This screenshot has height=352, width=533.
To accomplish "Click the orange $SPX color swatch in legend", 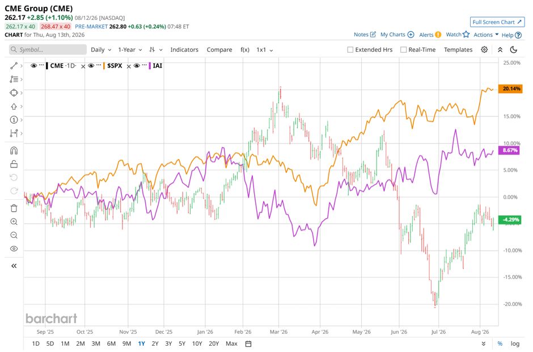I will coord(104,66).
